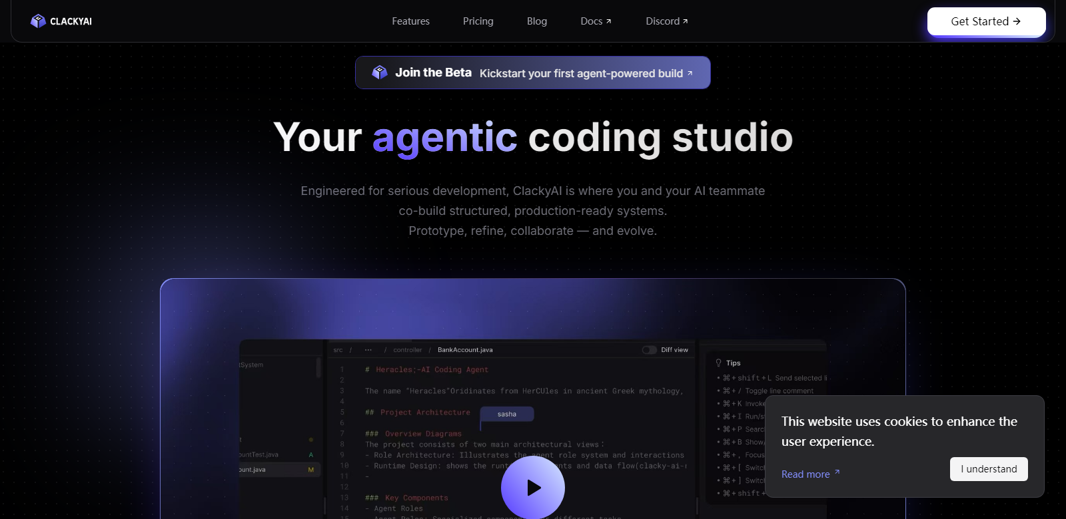Click the Tips panel heading
The height and width of the screenshot is (519, 1066).
(x=733, y=363)
